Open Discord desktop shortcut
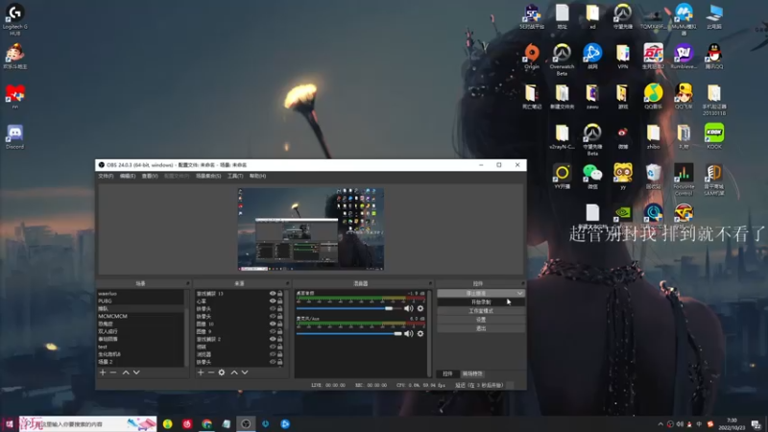The height and width of the screenshot is (432, 768). click(14, 136)
